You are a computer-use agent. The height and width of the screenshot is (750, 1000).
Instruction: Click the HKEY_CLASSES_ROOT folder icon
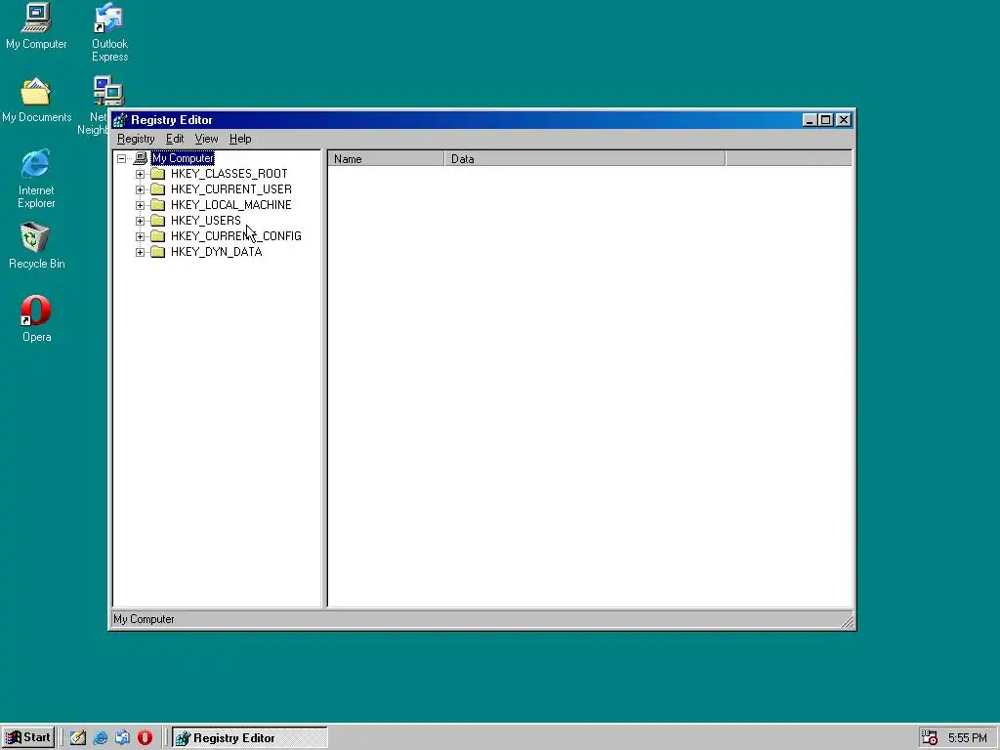point(157,174)
